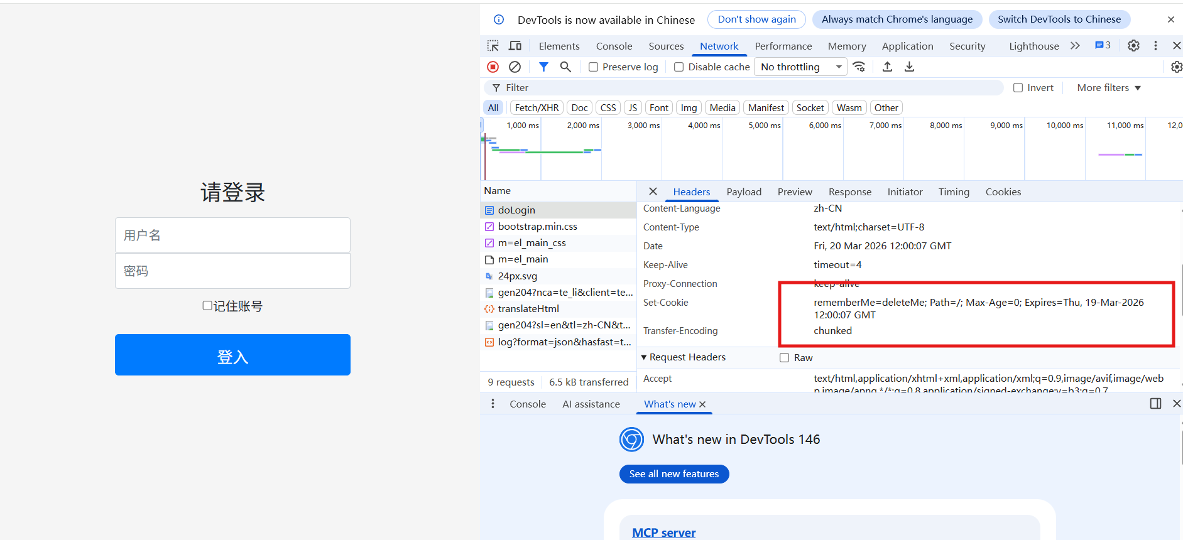Open network conditions wifi icon
Viewport: 1183px width, 540px height.
point(859,67)
